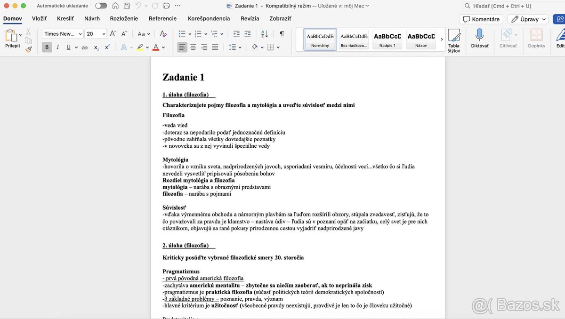Apply center alignment
The height and width of the screenshot is (319, 565).
coord(193,47)
